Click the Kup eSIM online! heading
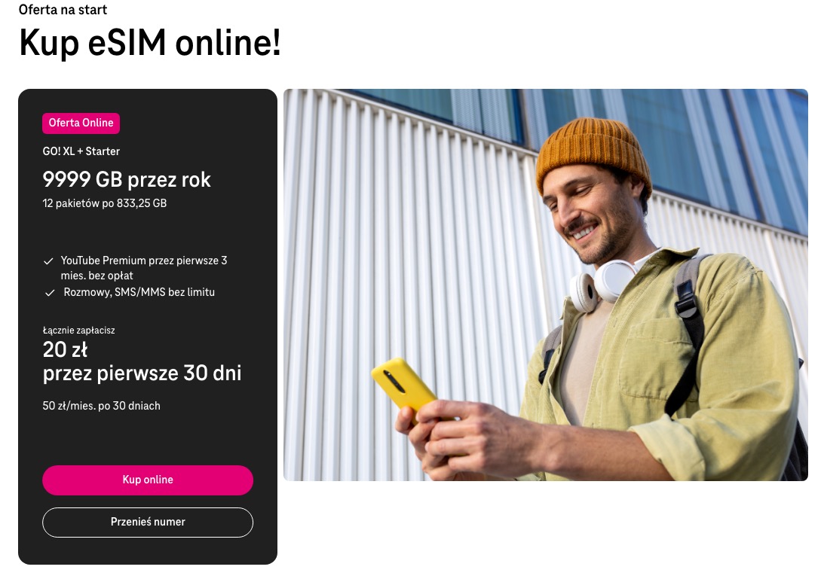Viewport: 824px width, 585px height. (x=150, y=42)
